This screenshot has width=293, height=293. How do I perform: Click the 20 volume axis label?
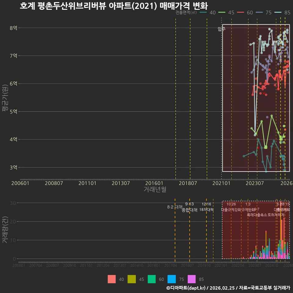[x=13, y=222]
